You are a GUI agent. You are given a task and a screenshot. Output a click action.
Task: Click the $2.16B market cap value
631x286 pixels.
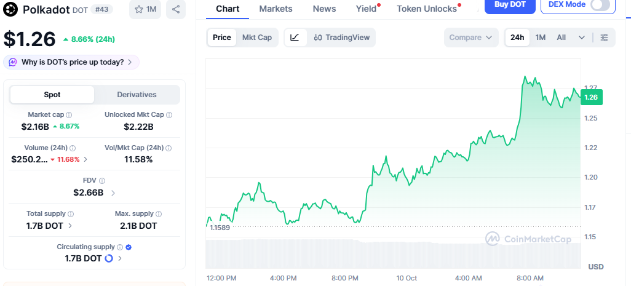pyautogui.click(x=35, y=127)
